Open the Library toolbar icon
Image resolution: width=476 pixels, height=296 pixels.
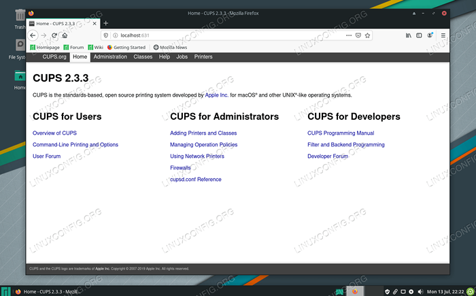(409, 35)
